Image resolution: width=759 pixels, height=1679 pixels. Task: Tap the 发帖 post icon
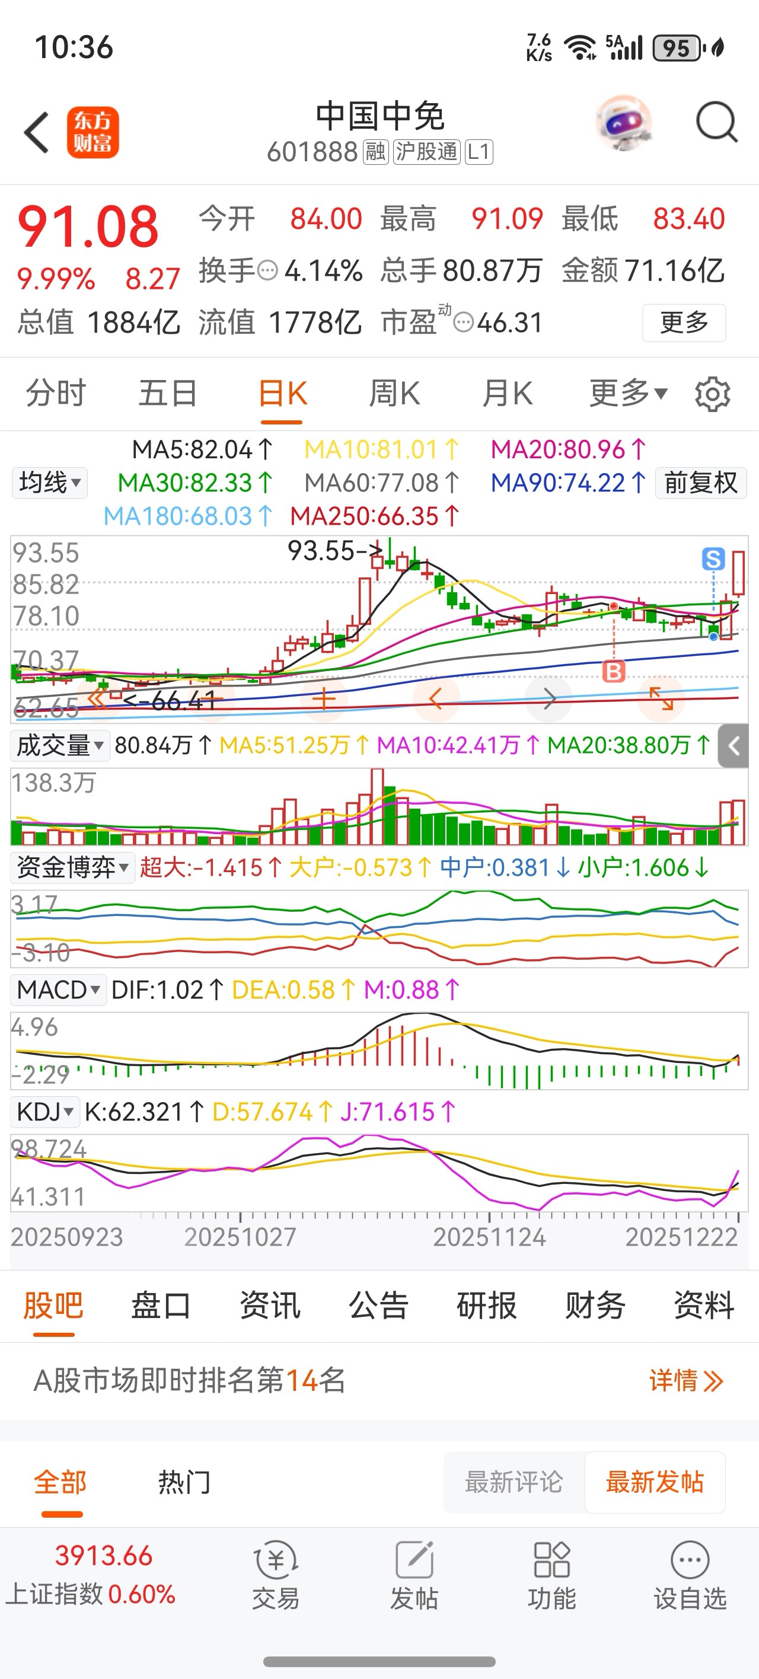tap(414, 1576)
